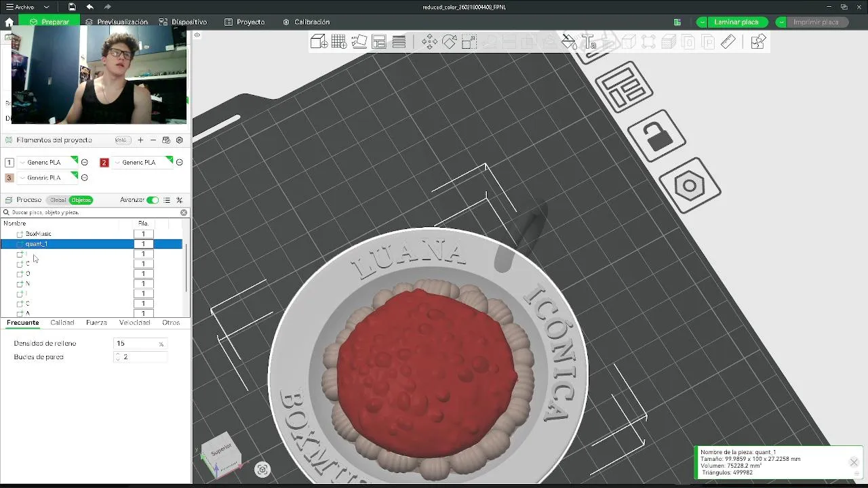Open more options for filament 1
868x488 pixels.
tap(84, 162)
